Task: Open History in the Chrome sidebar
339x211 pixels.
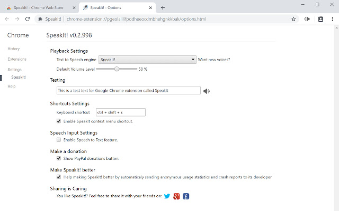Action: (14, 49)
